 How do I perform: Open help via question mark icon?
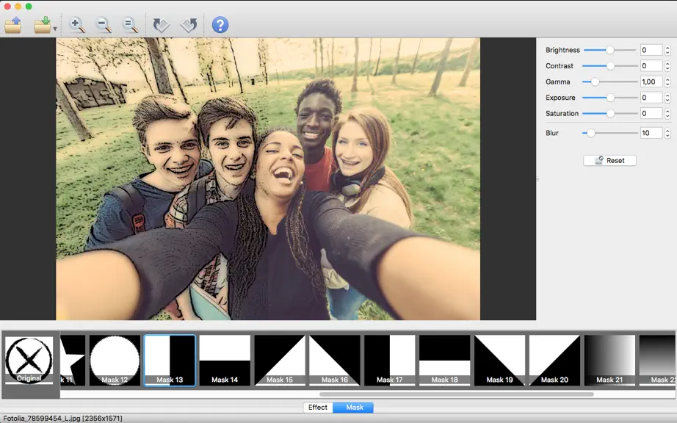click(220, 25)
